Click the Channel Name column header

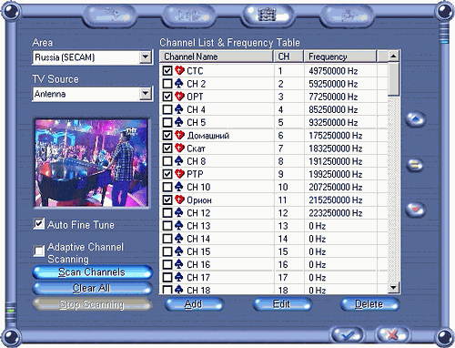[217, 56]
